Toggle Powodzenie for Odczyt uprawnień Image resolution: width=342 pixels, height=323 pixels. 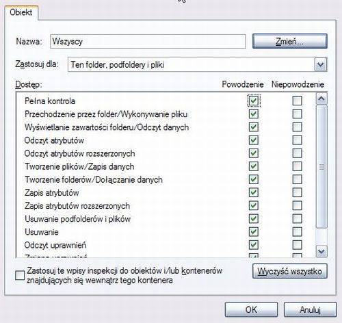tap(254, 245)
